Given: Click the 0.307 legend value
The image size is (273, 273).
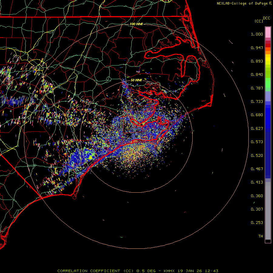Looking at the screenshot, I should pos(257,209).
